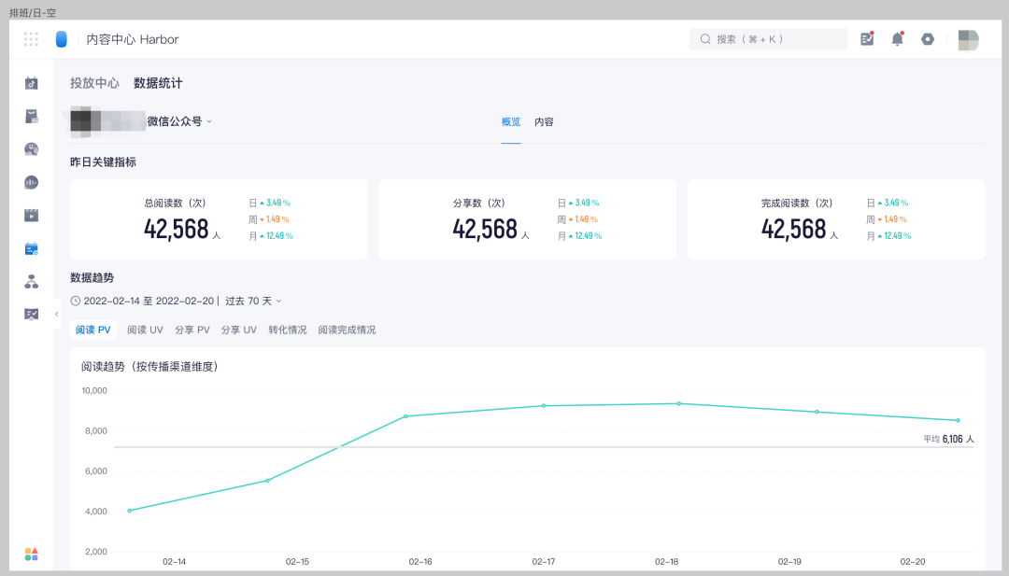
Task: Open the film/video library sidebar icon
Action: [x=32, y=216]
